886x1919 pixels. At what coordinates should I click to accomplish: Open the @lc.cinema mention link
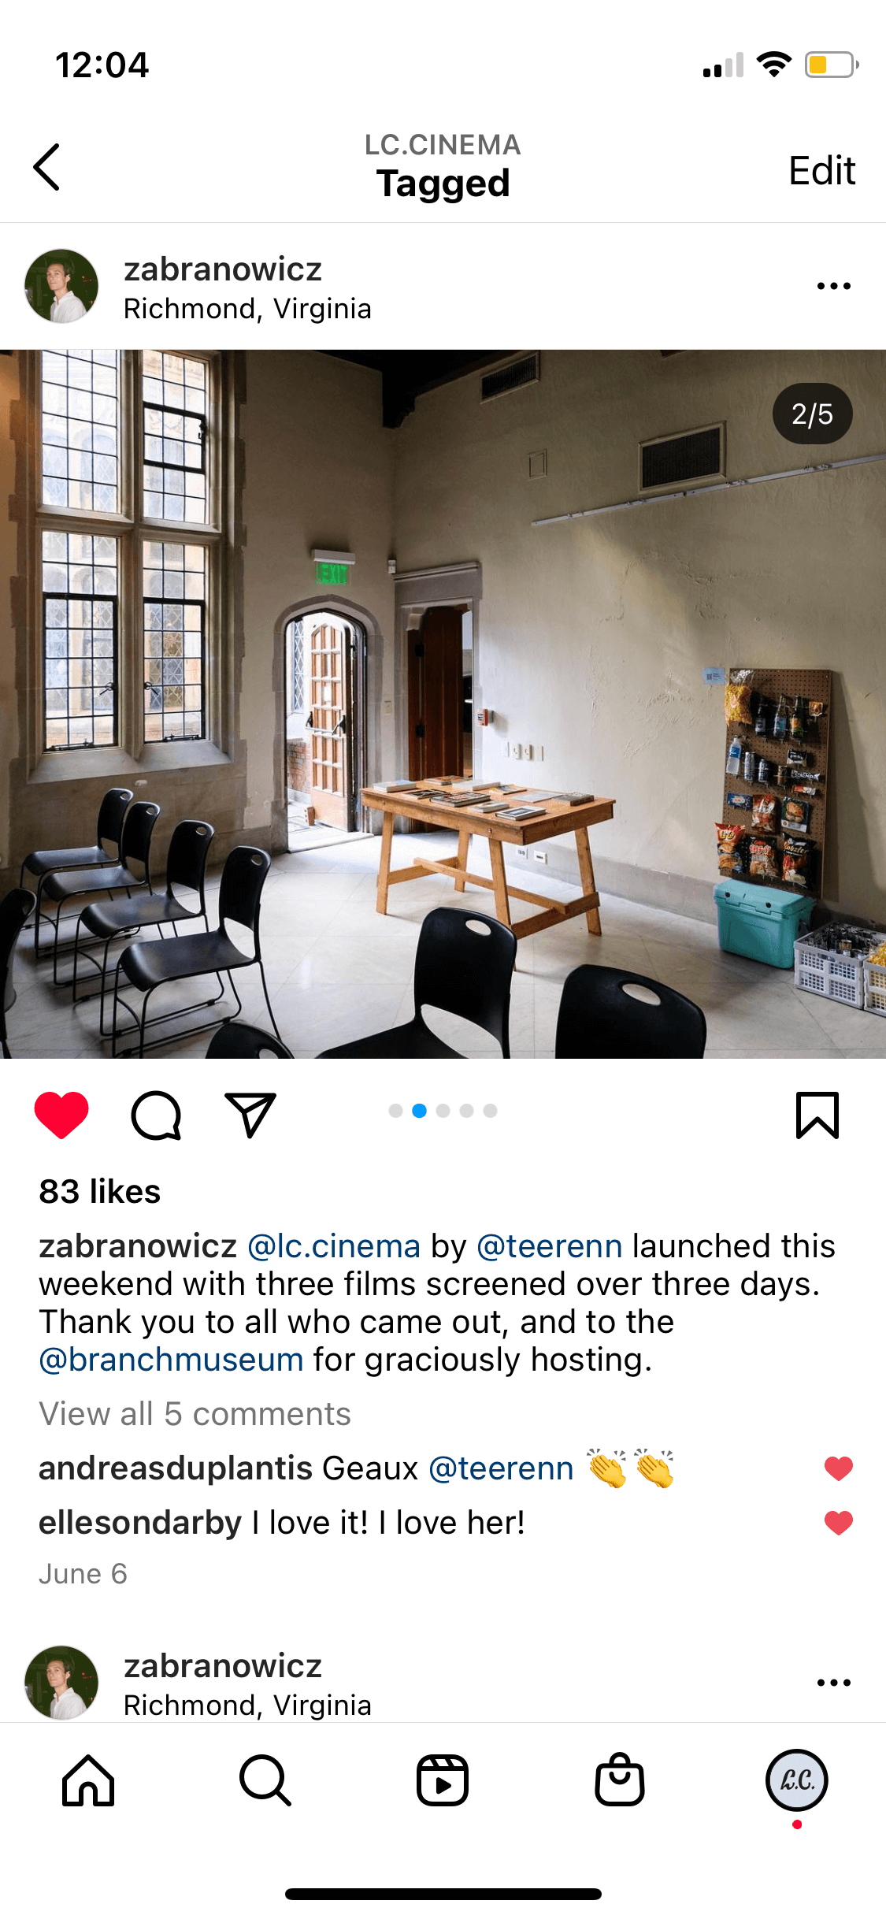334,1246
